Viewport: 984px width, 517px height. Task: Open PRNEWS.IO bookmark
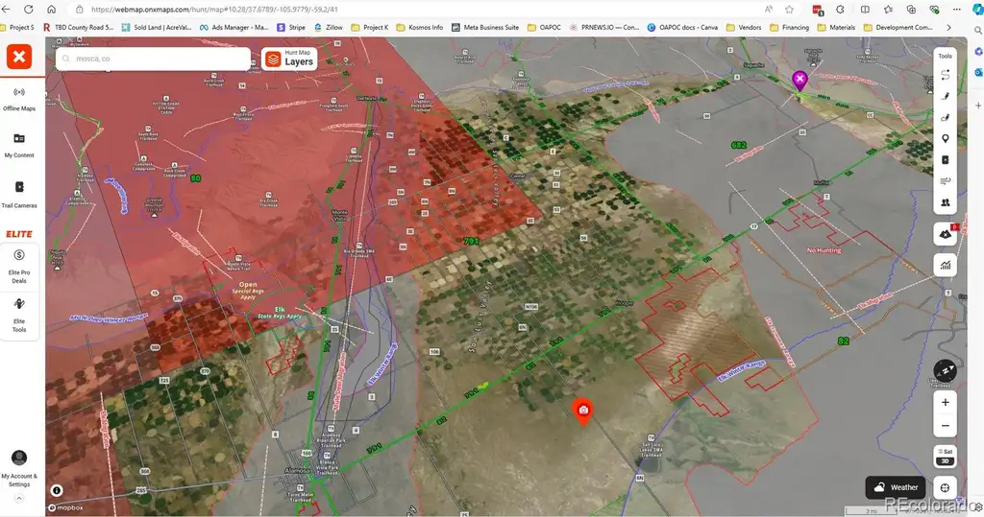pos(604,28)
